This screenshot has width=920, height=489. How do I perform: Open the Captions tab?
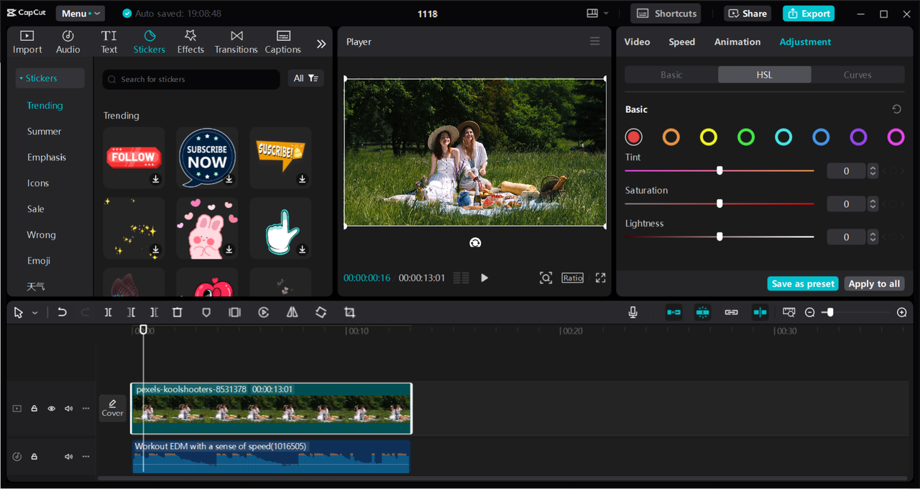[282, 42]
